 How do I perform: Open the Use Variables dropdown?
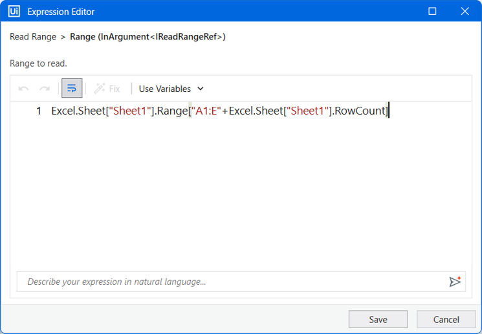pos(171,89)
